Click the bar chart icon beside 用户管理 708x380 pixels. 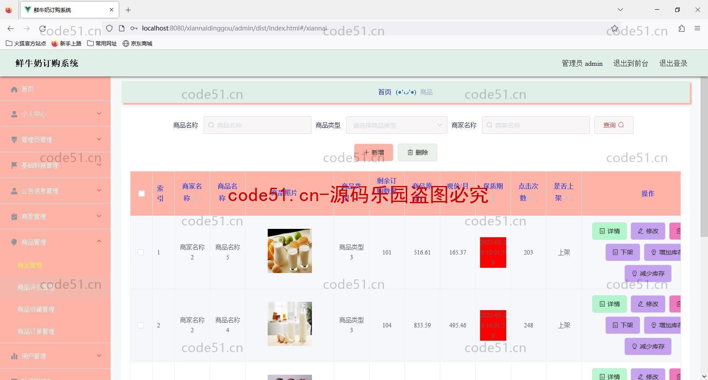[14, 356]
